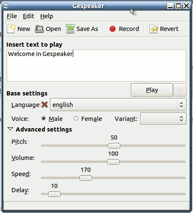
Task: Collapse the Advanced settings expander
Action: (10, 129)
